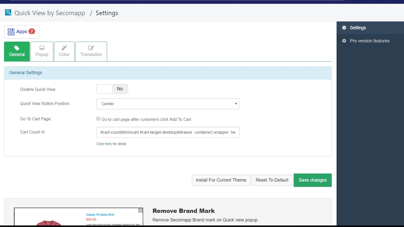This screenshot has height=227, width=404.
Task: Enable the Go To Cart Page checkbox
Action: point(98,118)
